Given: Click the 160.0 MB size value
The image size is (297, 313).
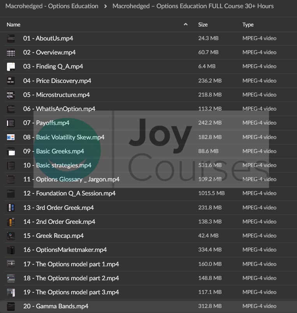Looking at the screenshot, I should (210, 264).
